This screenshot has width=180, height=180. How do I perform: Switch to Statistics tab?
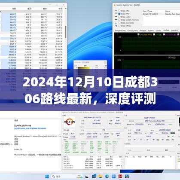click(x=174, y=31)
